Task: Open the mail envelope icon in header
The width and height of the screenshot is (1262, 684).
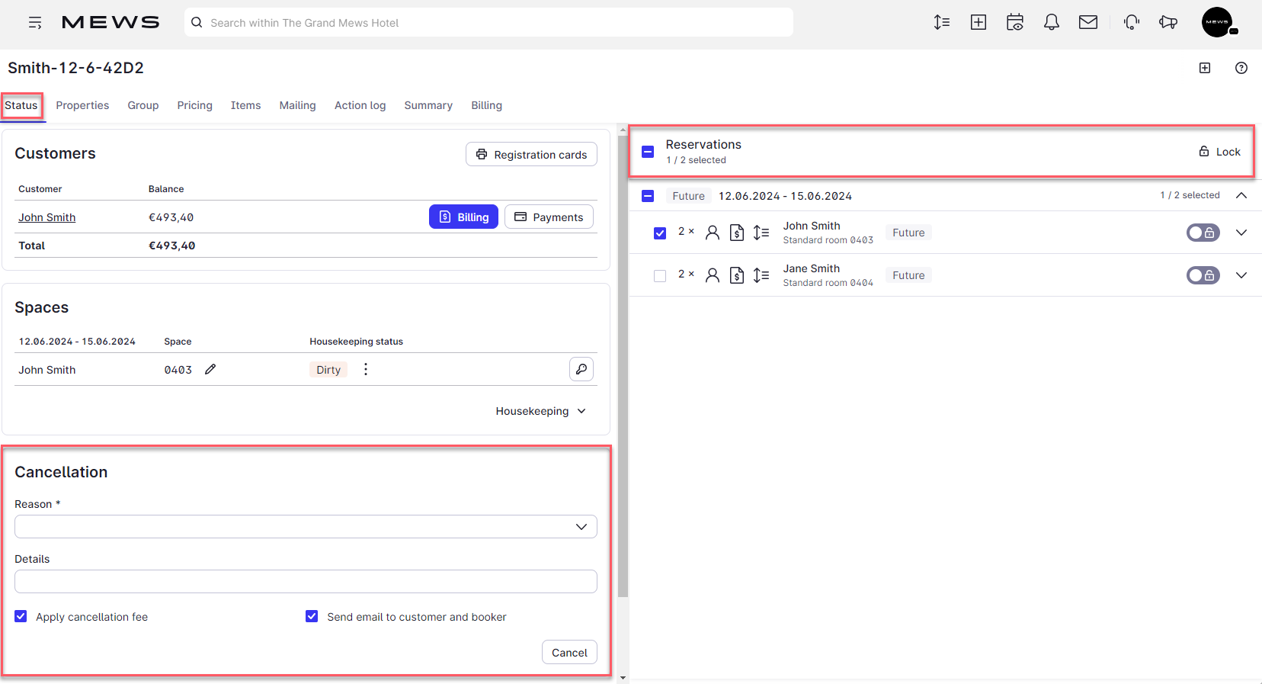Action: [1087, 23]
